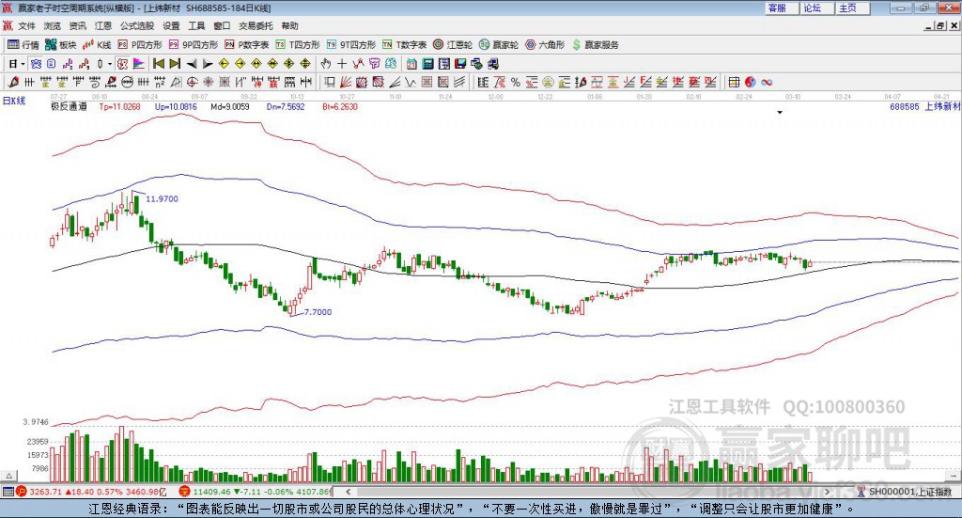
Task: Switch to K线 chart view
Action: pyautogui.click(x=98, y=45)
